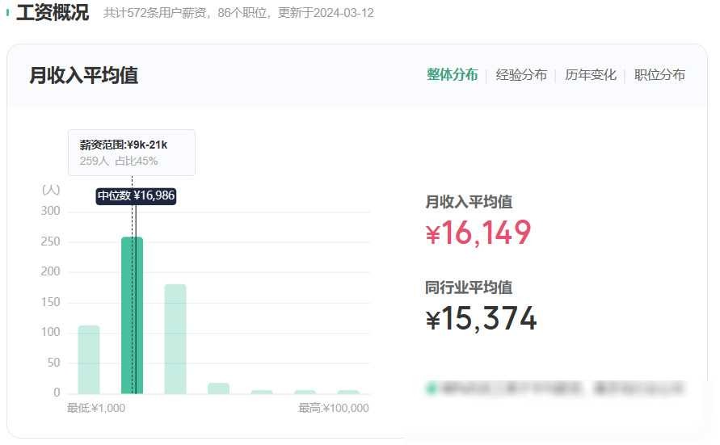Click the ¥15,374 industry average value
Viewport: 720px width, 445px height.
[x=481, y=319]
